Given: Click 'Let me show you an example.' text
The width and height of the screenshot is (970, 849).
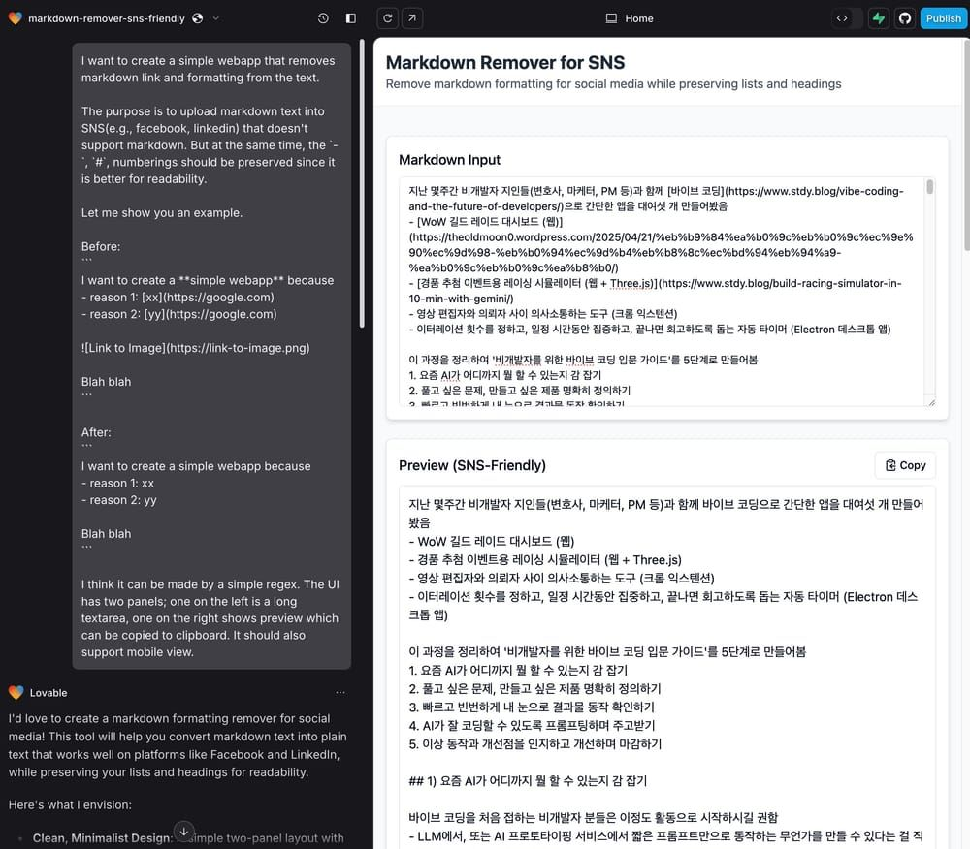Looking at the screenshot, I should coord(162,212).
